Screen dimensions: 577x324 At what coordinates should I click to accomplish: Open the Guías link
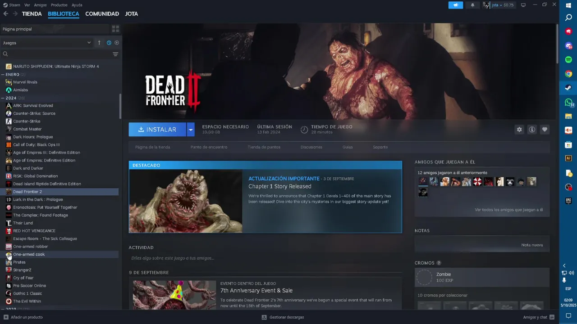[x=348, y=147]
